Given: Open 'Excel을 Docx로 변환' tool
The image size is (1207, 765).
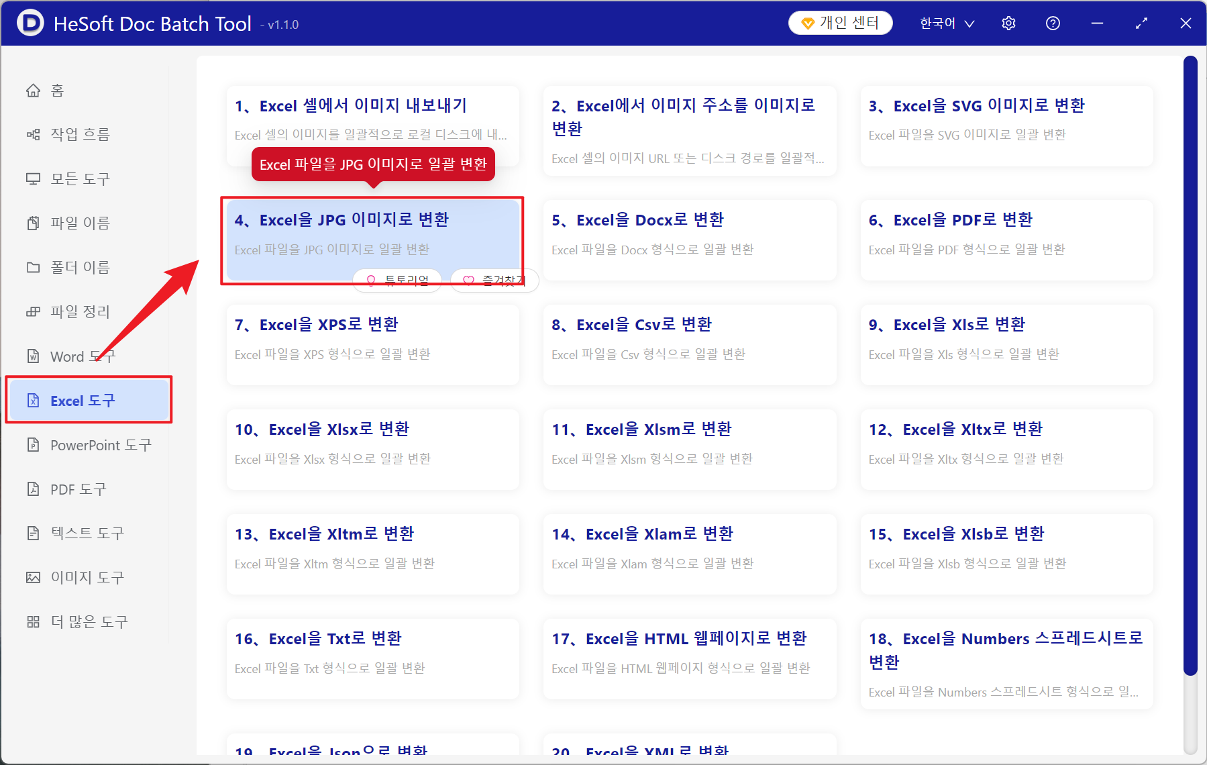Looking at the screenshot, I should [690, 240].
